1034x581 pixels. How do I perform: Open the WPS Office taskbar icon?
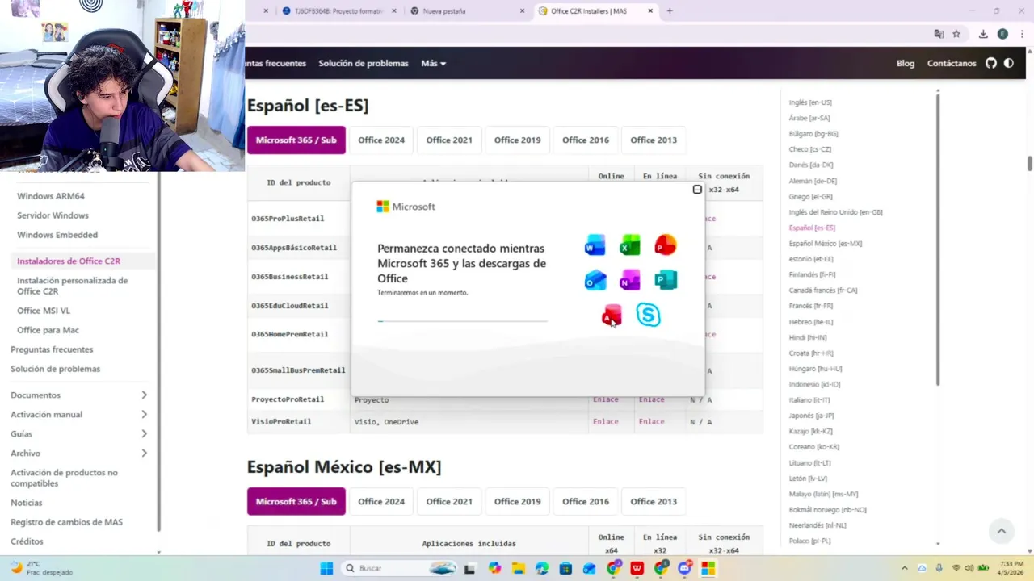coord(637,568)
